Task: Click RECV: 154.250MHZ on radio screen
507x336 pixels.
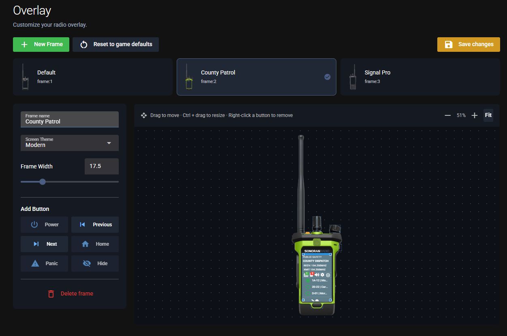Action: tap(315, 266)
